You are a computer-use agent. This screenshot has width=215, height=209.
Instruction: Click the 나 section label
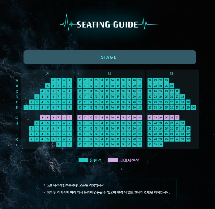110,74
